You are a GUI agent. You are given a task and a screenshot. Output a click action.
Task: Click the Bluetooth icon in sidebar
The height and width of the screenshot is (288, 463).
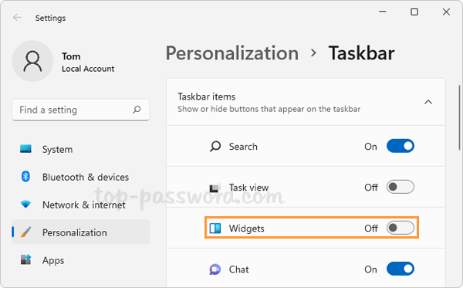25,176
